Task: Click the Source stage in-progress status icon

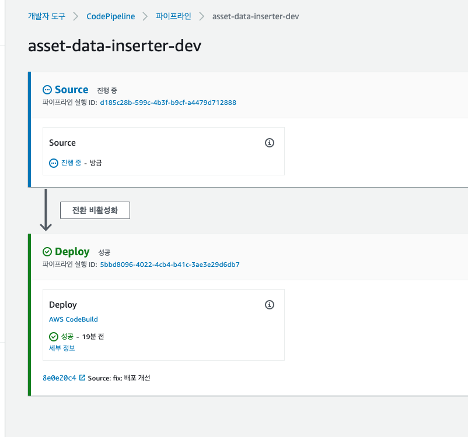Action: (47, 90)
